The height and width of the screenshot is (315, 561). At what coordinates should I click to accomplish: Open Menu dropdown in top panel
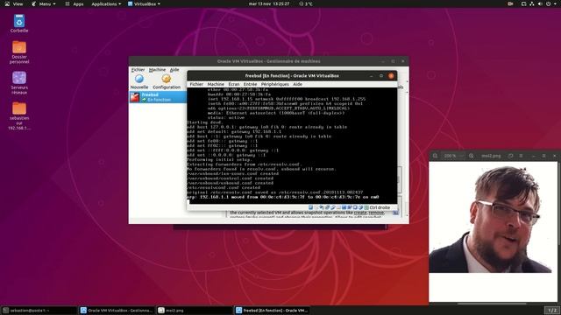pyautogui.click(x=44, y=3)
